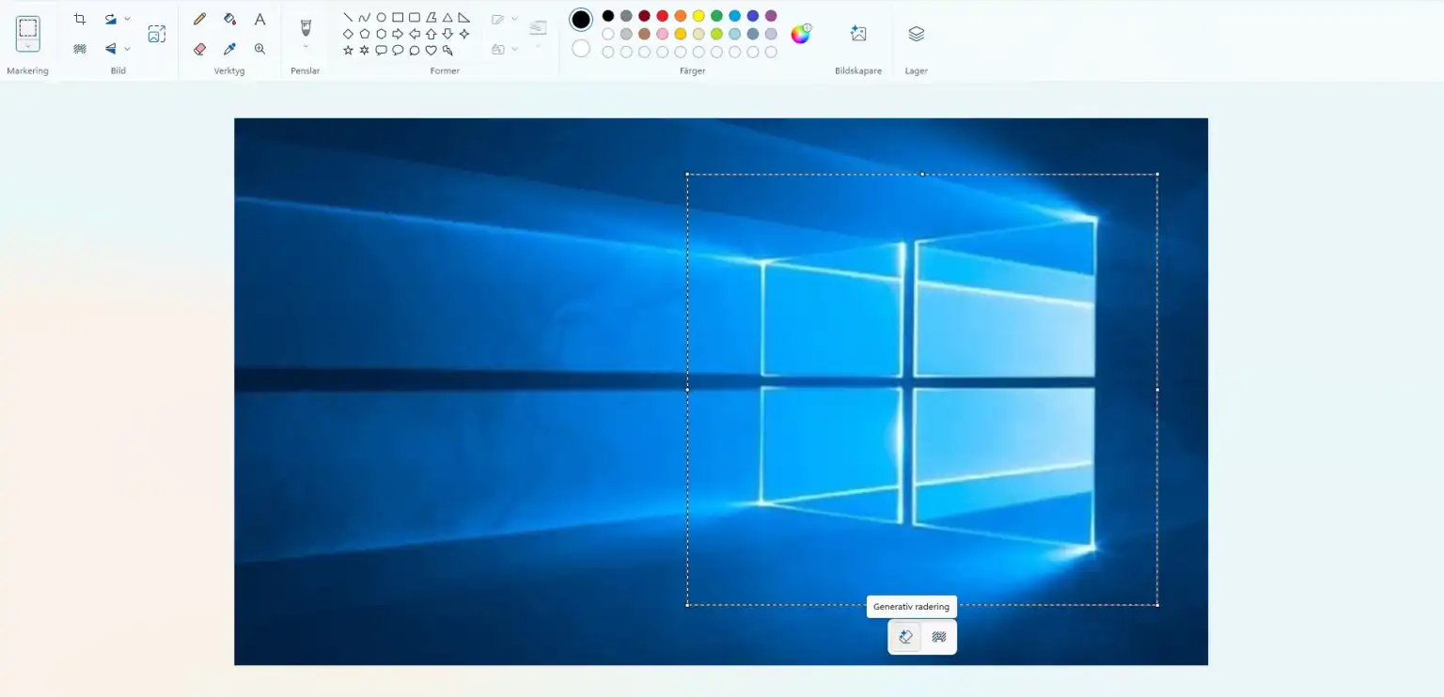Select the Magnifier zoom tool

[x=260, y=49]
